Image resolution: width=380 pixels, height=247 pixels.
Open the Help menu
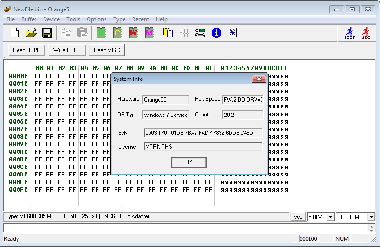pyautogui.click(x=161, y=19)
